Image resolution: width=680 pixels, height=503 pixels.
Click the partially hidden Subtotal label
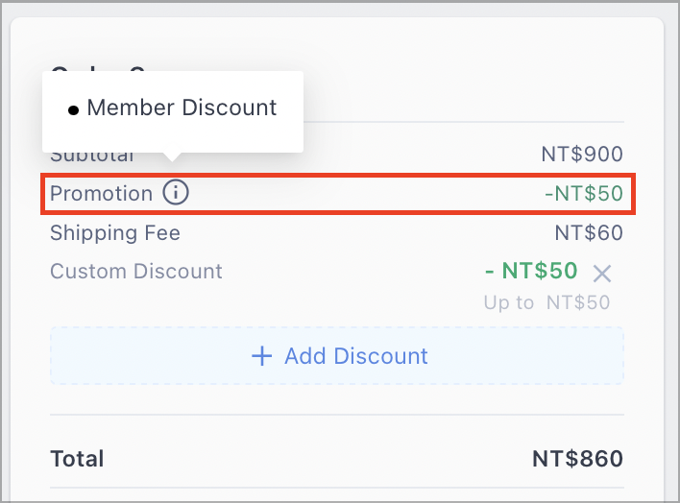(x=92, y=157)
